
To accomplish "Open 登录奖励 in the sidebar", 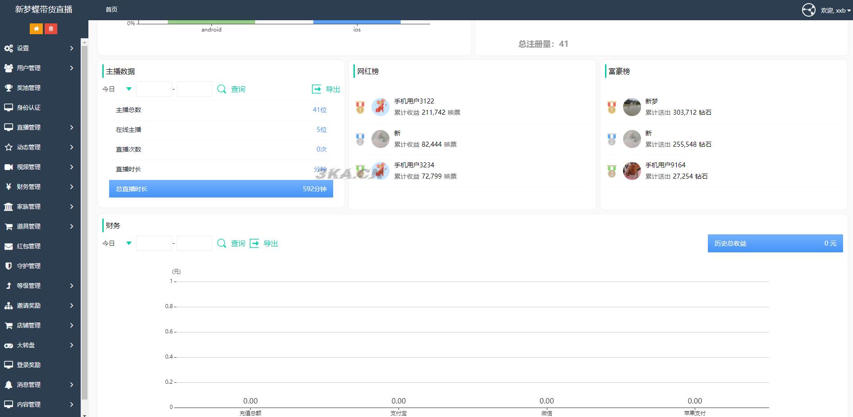I will [x=29, y=365].
